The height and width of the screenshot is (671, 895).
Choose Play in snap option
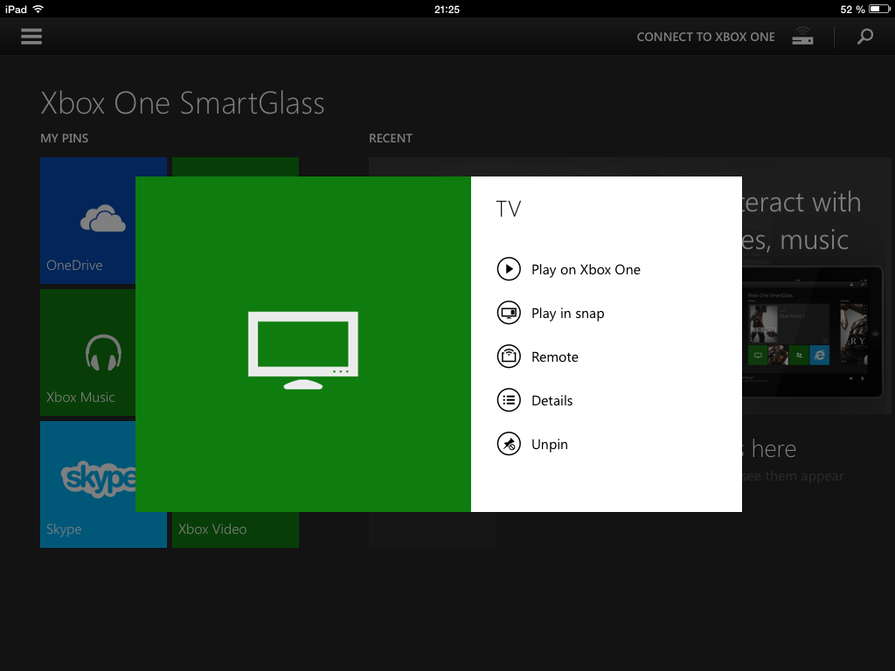pyautogui.click(x=567, y=314)
